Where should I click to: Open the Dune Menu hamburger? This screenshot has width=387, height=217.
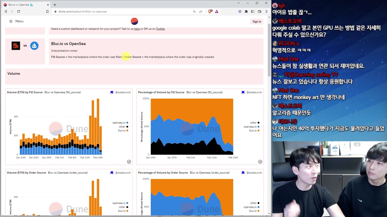point(16,21)
